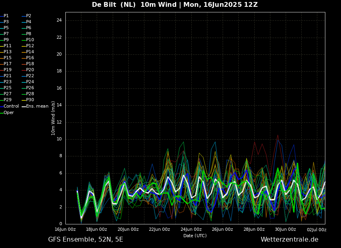The height and width of the screenshot is (248, 341).
Task: Select the P30 legend label
Action: click(30, 100)
